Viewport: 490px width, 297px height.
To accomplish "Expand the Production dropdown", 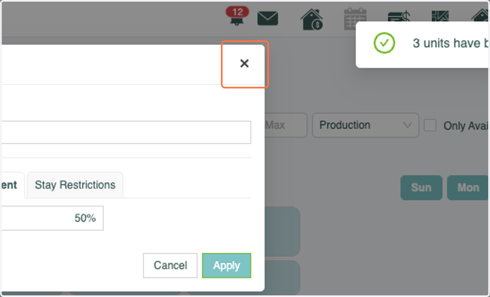I will (365, 125).
